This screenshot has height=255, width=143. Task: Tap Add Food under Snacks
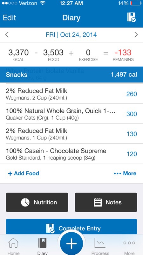[24, 173]
